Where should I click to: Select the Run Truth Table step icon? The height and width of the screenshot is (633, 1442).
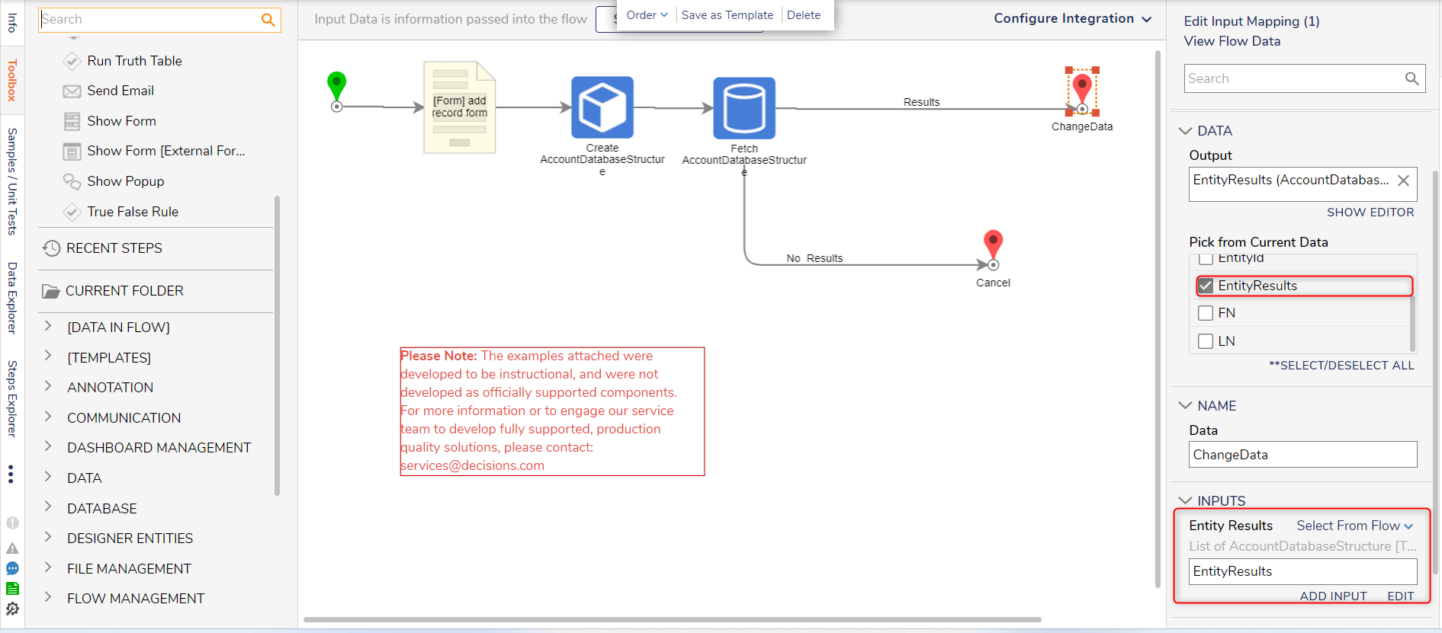(x=72, y=61)
